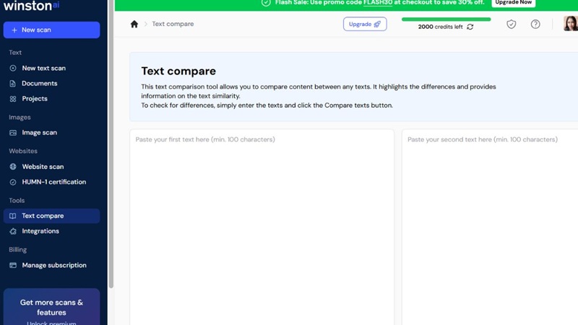Click the New scan button
This screenshot has height=325, width=578.
51,30
